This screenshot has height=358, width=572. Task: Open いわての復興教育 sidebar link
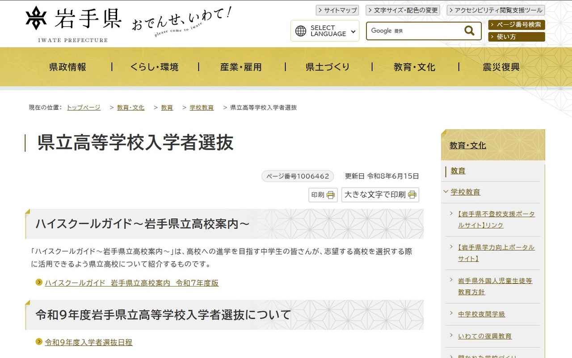[485, 336]
